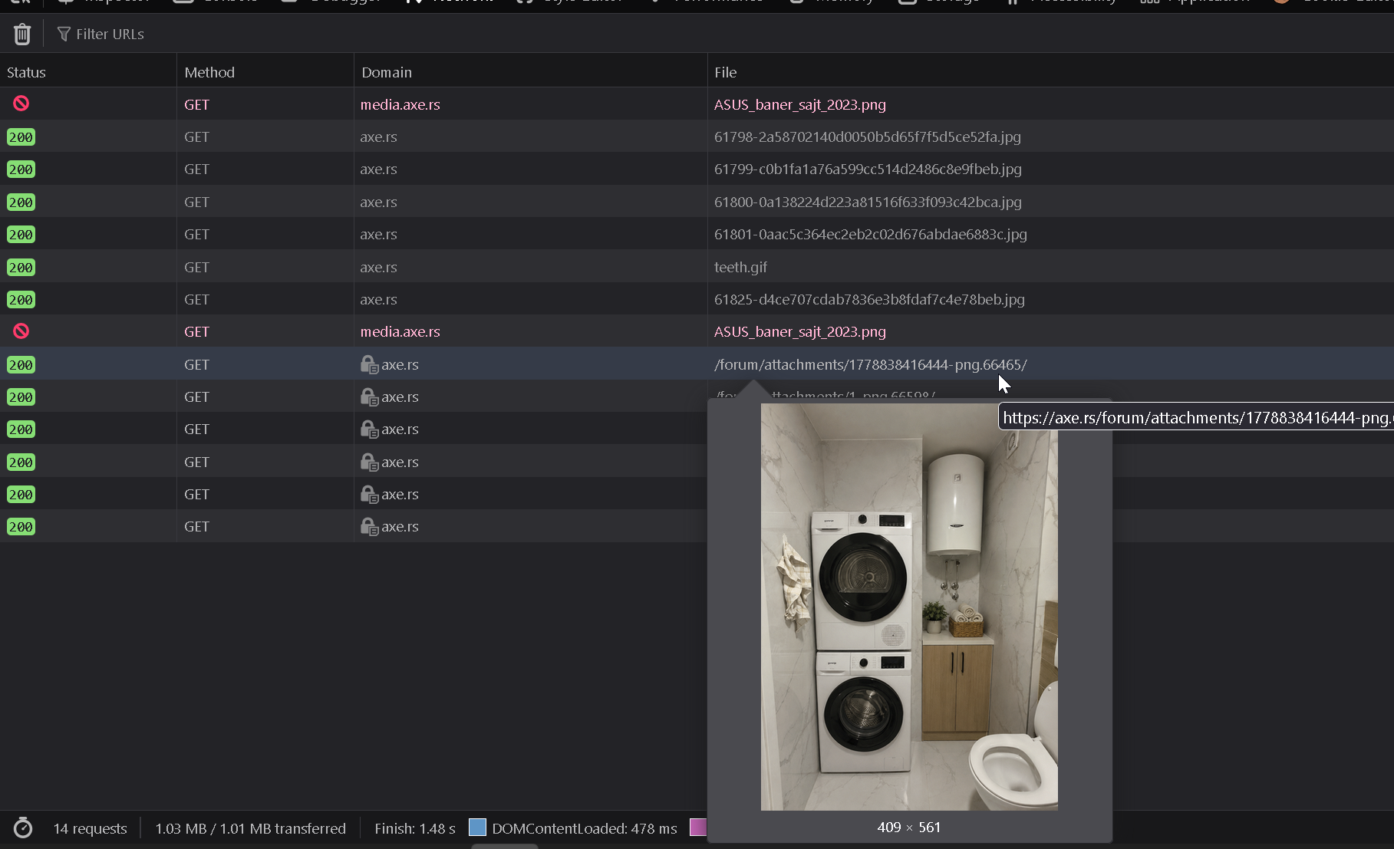Screen dimensions: 1394x849
Task: Clear the network log with the trash icon
Action: [22, 34]
